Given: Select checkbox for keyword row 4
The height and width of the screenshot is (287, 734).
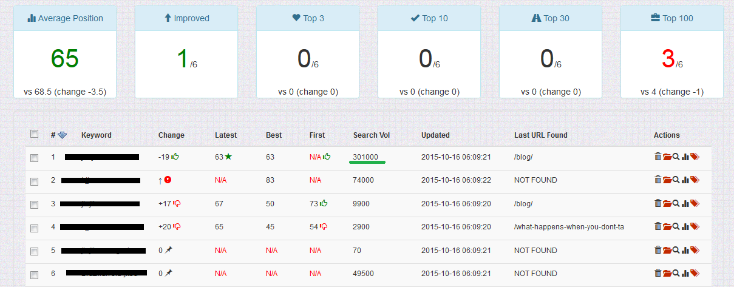Looking at the screenshot, I should pyautogui.click(x=35, y=228).
